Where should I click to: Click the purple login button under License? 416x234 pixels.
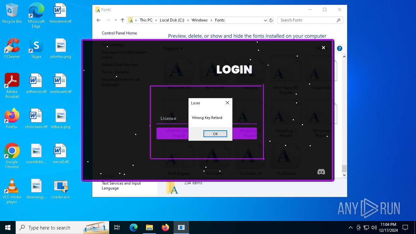[x=207, y=133]
